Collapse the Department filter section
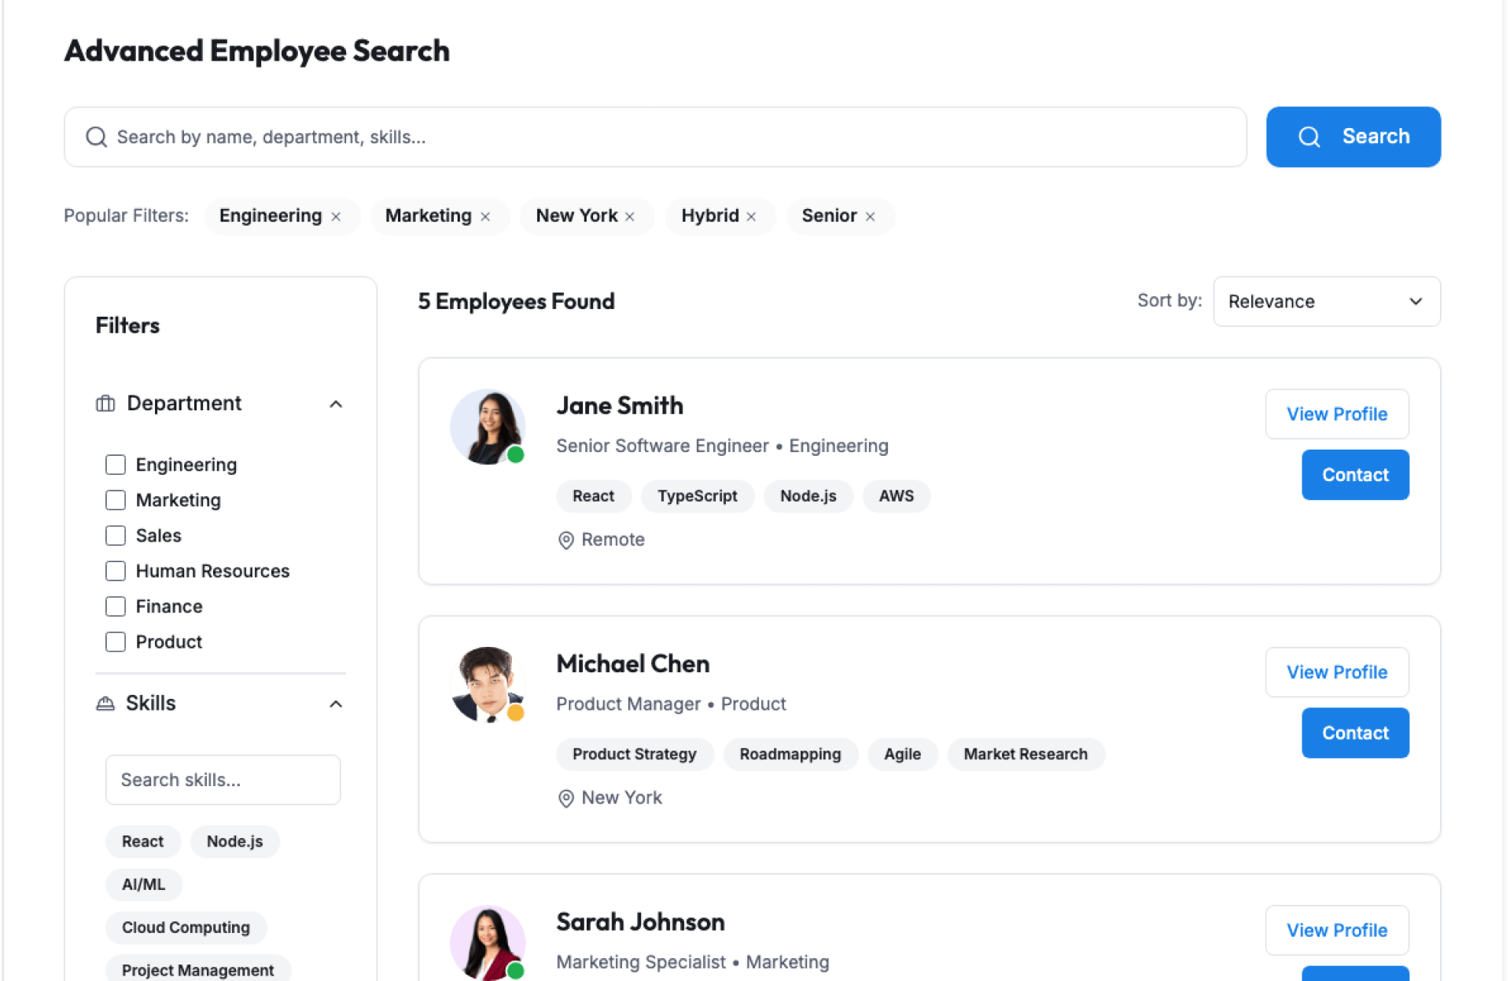Viewport: 1510px width, 981px height. coord(336,404)
